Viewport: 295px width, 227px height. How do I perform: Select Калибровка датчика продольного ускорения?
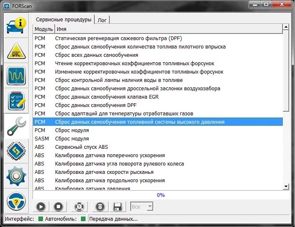pyautogui.click(x=158, y=181)
